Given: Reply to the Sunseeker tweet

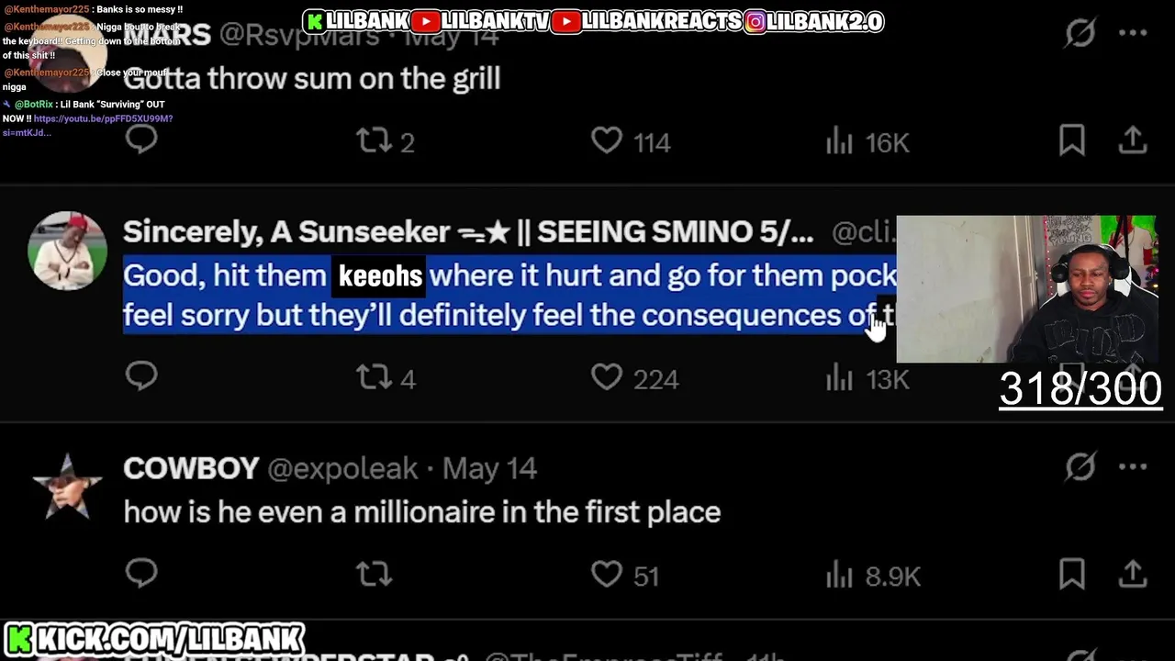Looking at the screenshot, I should 141,376.
